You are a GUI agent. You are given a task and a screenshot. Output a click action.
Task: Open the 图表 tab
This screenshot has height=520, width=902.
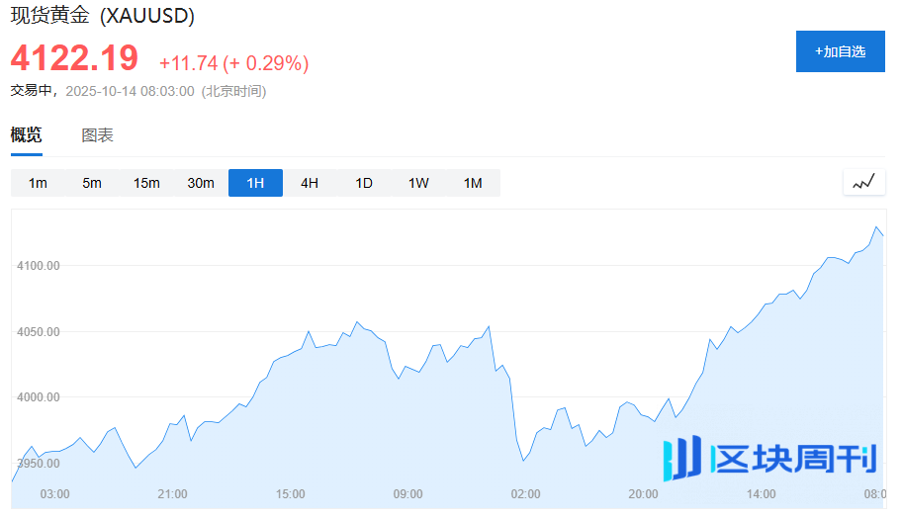[x=97, y=135]
